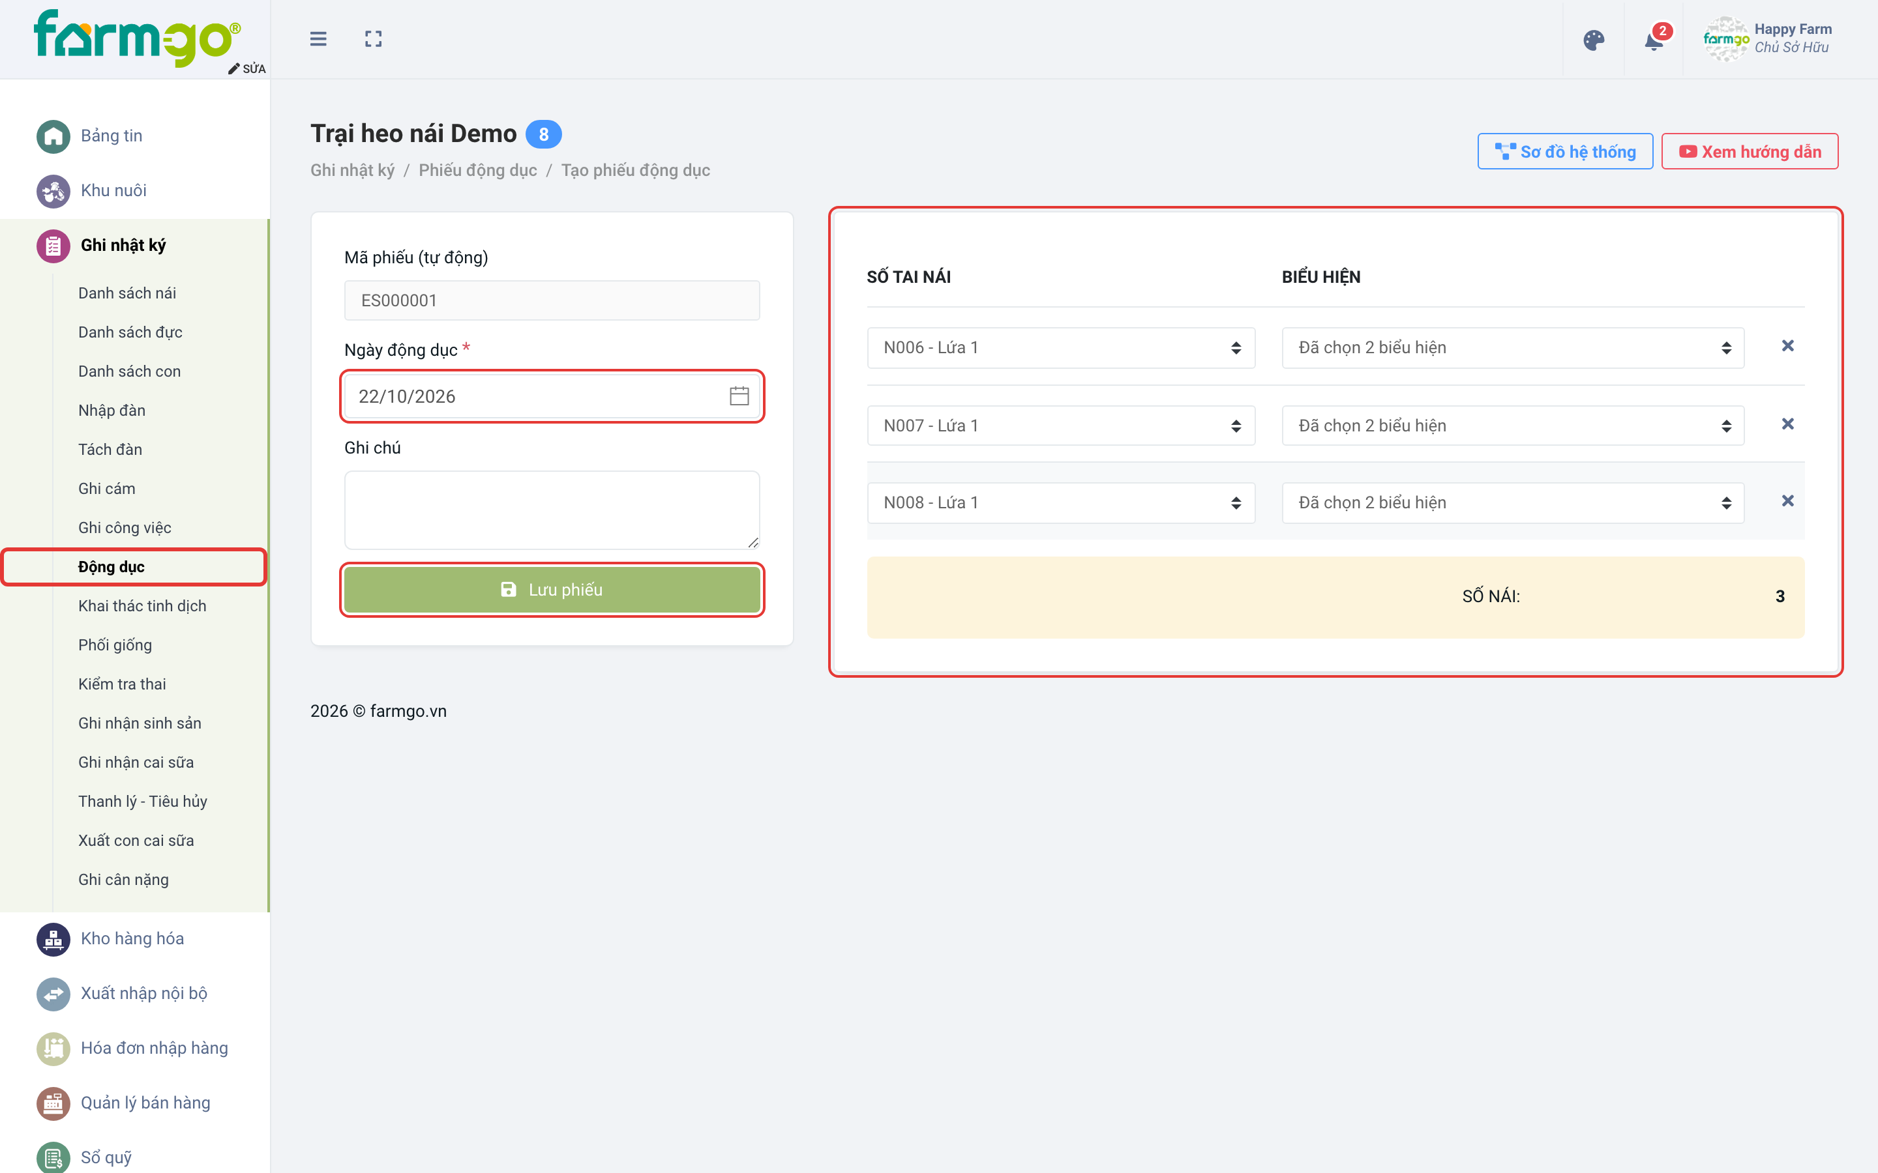Click the Ngày động dục date field
1878x1173 pixels.
552,396
